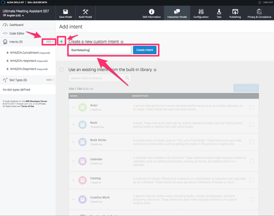Click the Ultimate Meeting Assistant 007 title
Image resolution: width=274 pixels, height=216 pixels.
click(26, 11)
